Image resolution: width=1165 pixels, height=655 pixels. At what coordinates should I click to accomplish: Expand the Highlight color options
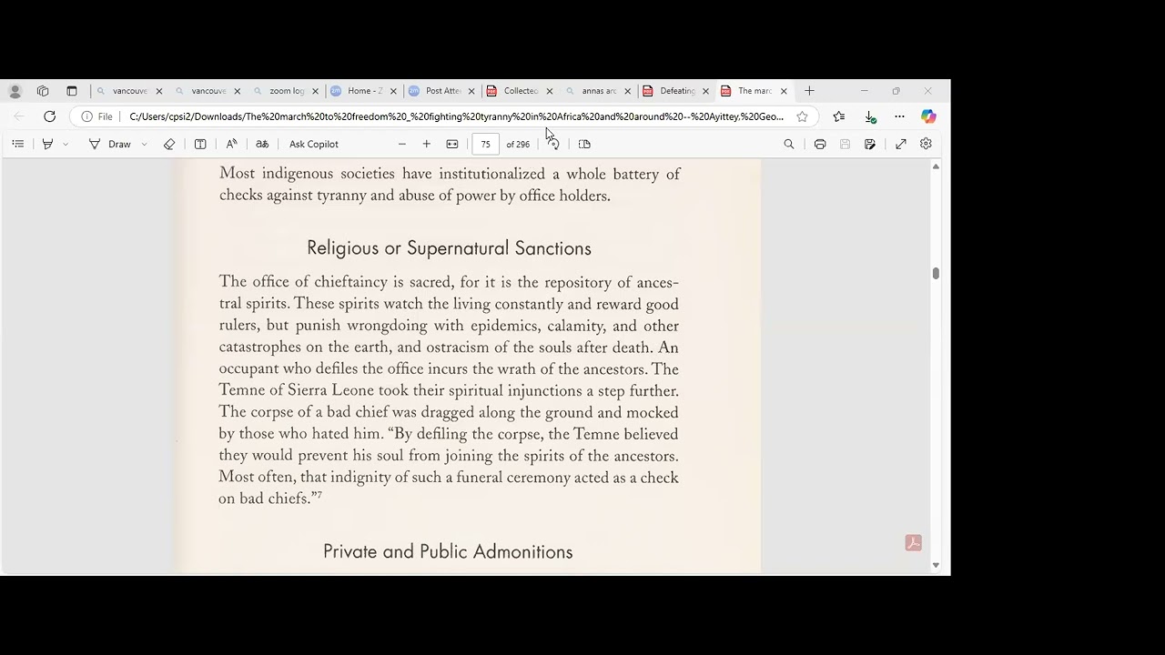point(66,144)
